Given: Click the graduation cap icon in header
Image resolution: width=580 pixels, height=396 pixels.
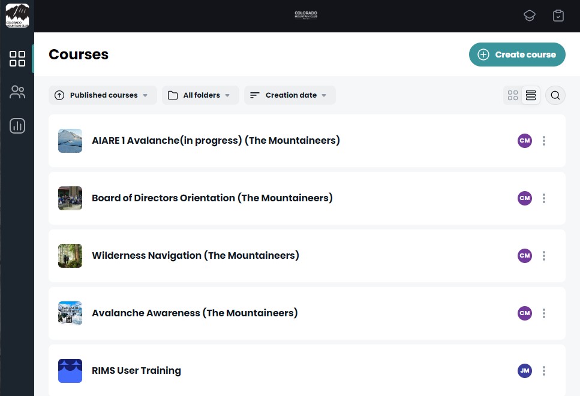Looking at the screenshot, I should (x=529, y=16).
